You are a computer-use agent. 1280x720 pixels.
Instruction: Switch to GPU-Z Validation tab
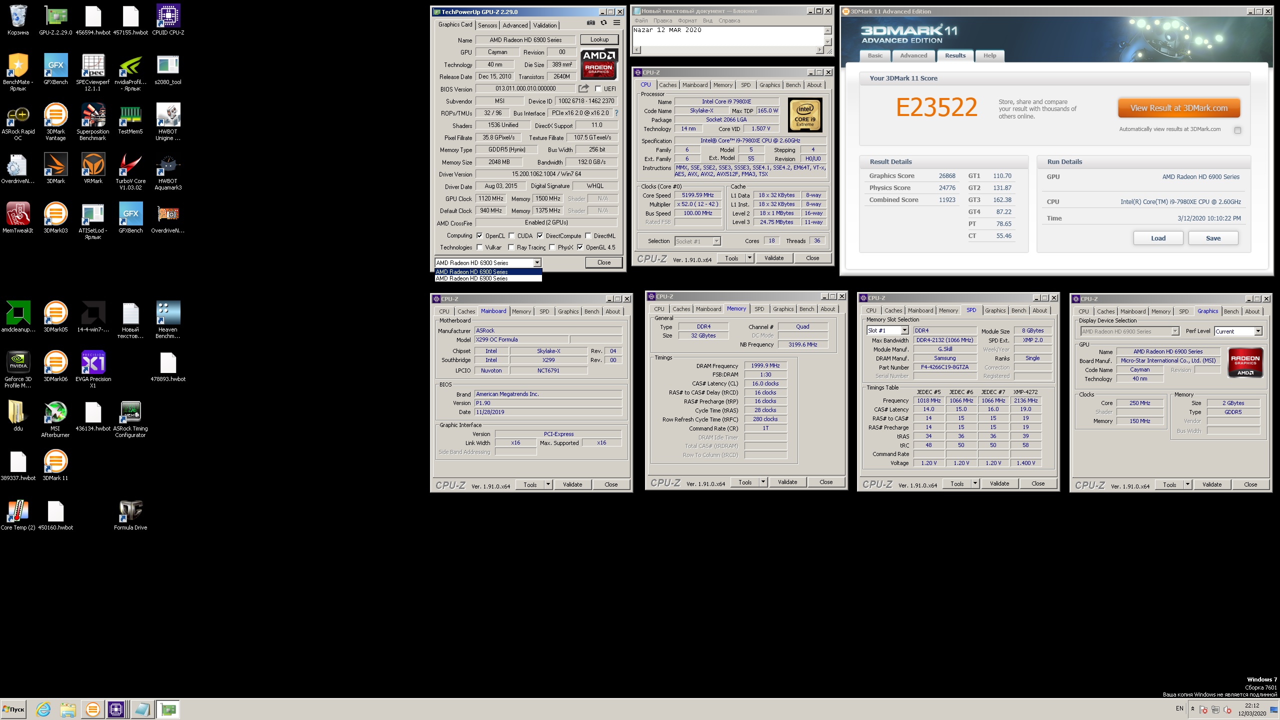click(x=544, y=25)
